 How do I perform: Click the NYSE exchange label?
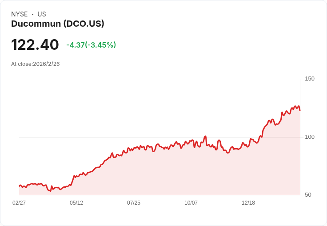(x=20, y=14)
